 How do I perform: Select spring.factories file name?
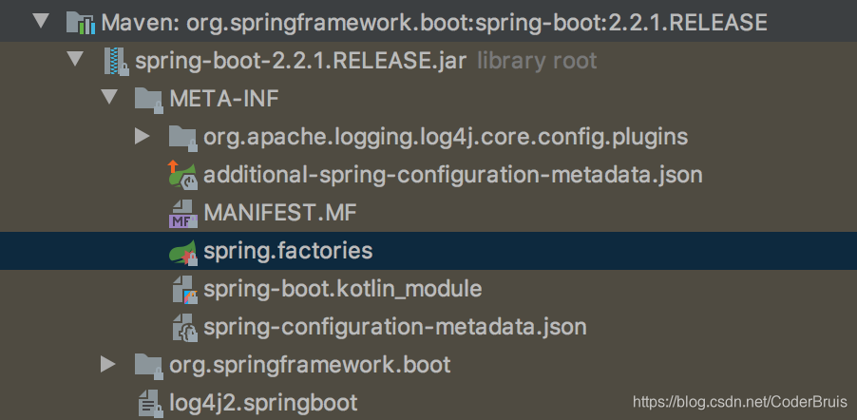(x=288, y=251)
